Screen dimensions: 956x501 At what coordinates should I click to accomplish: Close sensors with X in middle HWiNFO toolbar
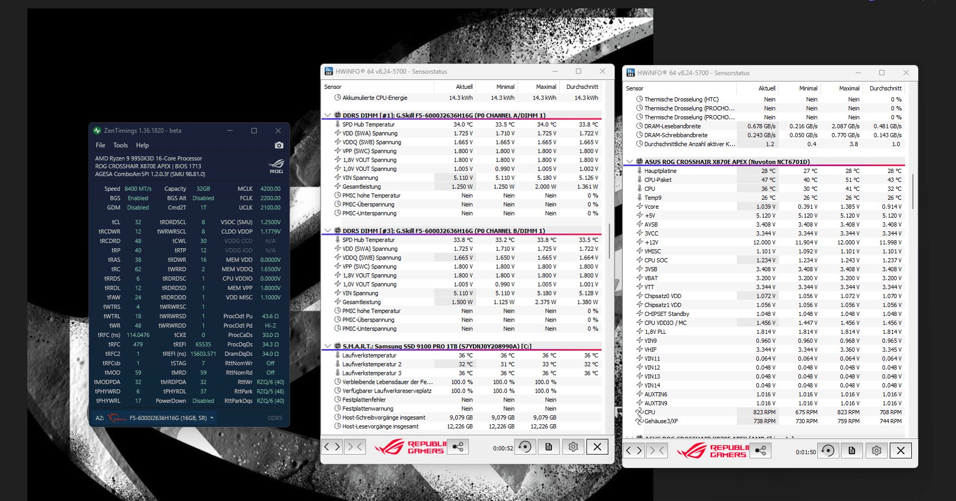598,447
